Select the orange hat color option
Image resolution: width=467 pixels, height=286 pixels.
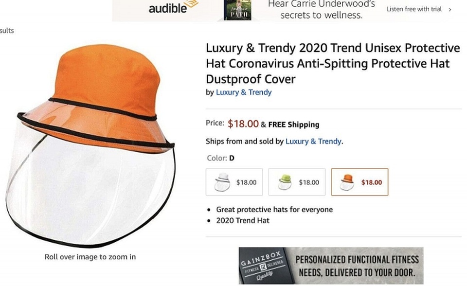pos(359,182)
